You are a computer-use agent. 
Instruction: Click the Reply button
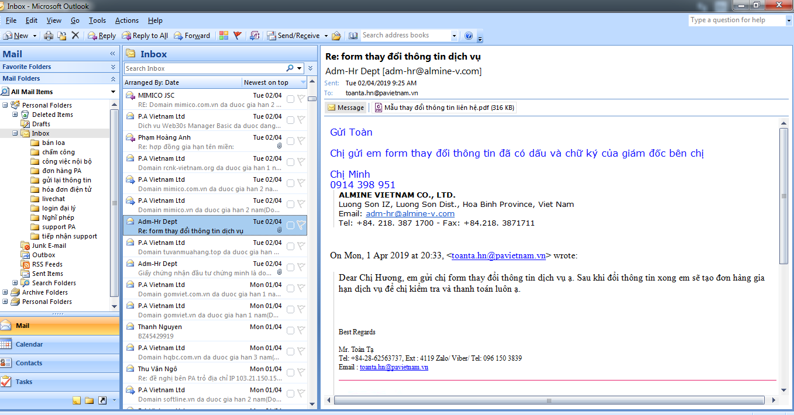(102, 36)
